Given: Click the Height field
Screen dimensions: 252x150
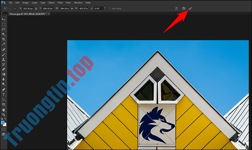Looking at the screenshot, I should (83, 9).
